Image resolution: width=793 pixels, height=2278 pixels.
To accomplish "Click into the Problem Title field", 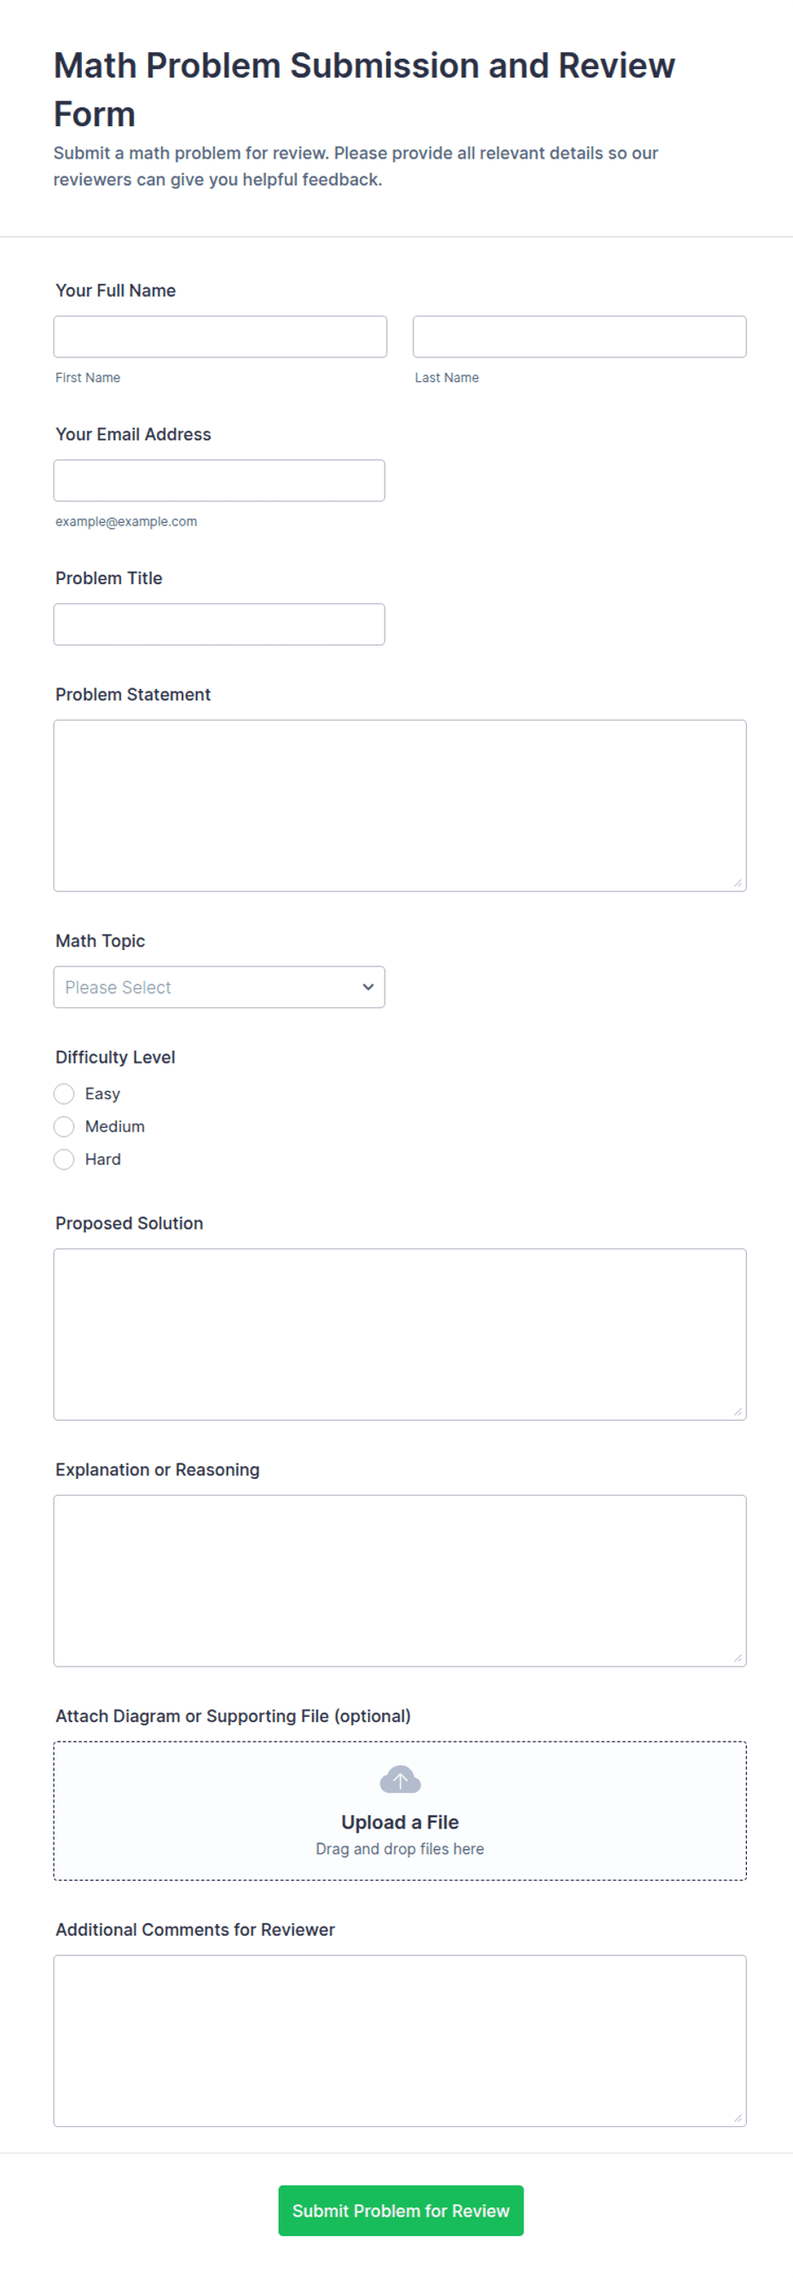I will (219, 624).
